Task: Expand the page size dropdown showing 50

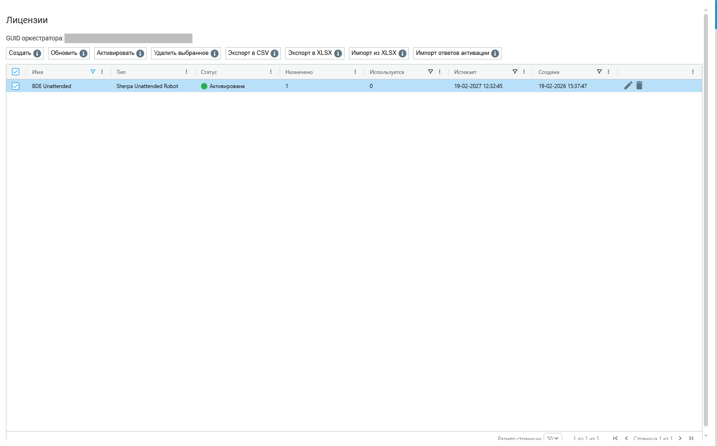Action: (553, 438)
